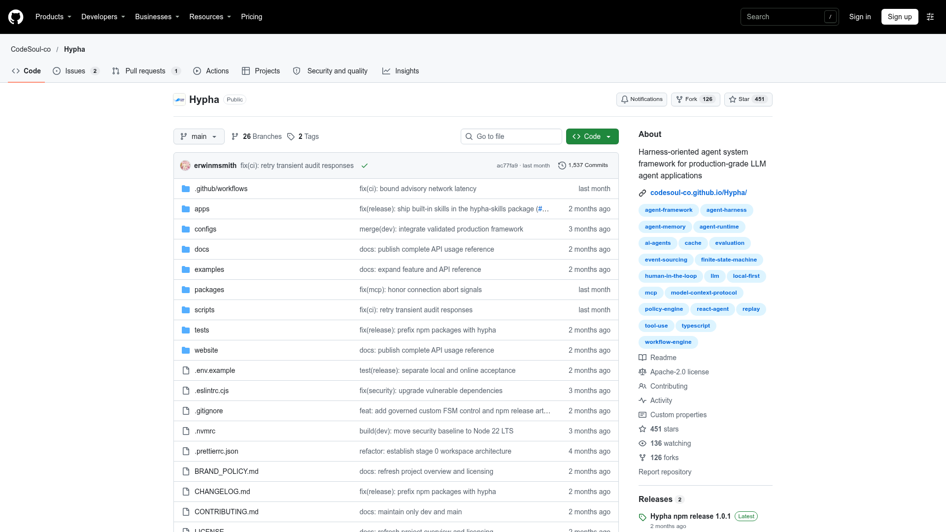This screenshot has height=532, width=946.
Task: Click the tag icon of Hypha npm release
Action: (642, 517)
